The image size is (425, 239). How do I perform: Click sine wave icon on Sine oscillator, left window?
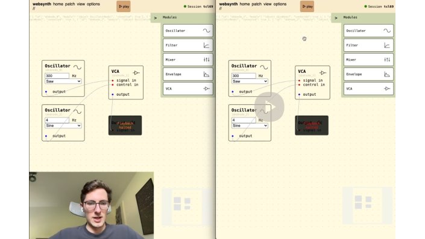tap(78, 111)
